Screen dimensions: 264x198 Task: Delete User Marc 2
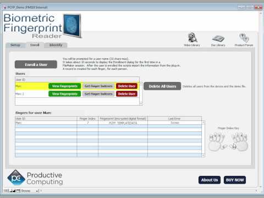pyautogui.click(x=127, y=94)
